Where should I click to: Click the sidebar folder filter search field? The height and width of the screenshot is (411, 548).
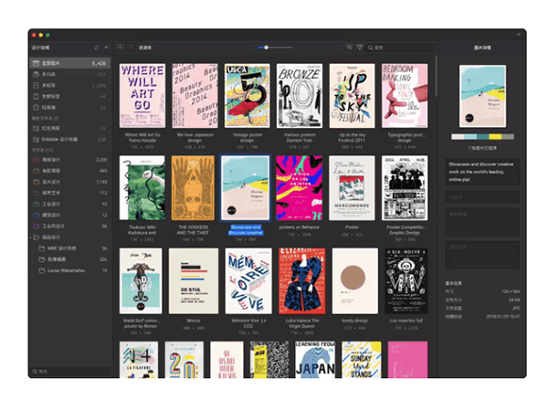(70, 371)
